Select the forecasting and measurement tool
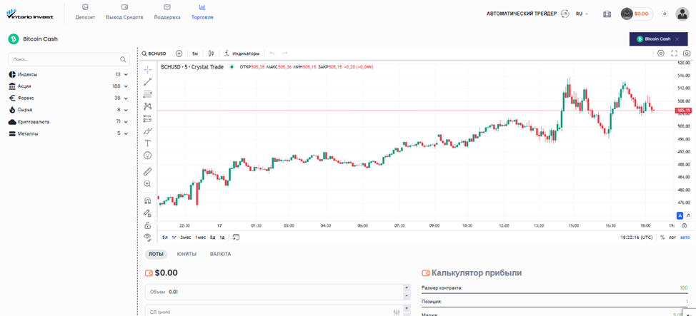Image resolution: width=696 pixels, height=316 pixels. pyautogui.click(x=148, y=119)
